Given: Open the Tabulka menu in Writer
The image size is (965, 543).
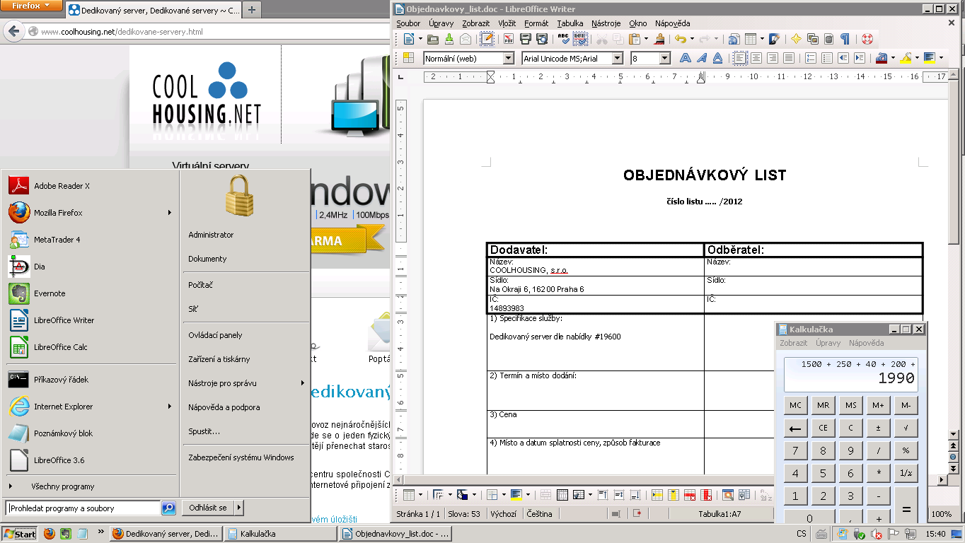Looking at the screenshot, I should tap(570, 23).
